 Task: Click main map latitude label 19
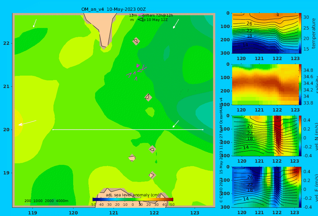click(6, 173)
